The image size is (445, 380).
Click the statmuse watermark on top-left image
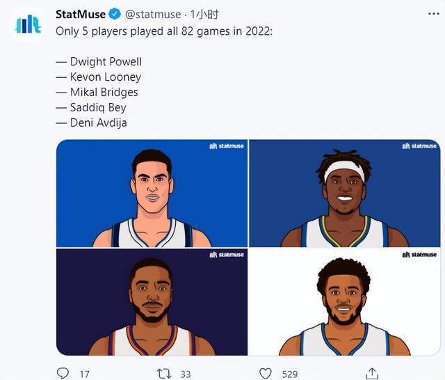pos(227,146)
